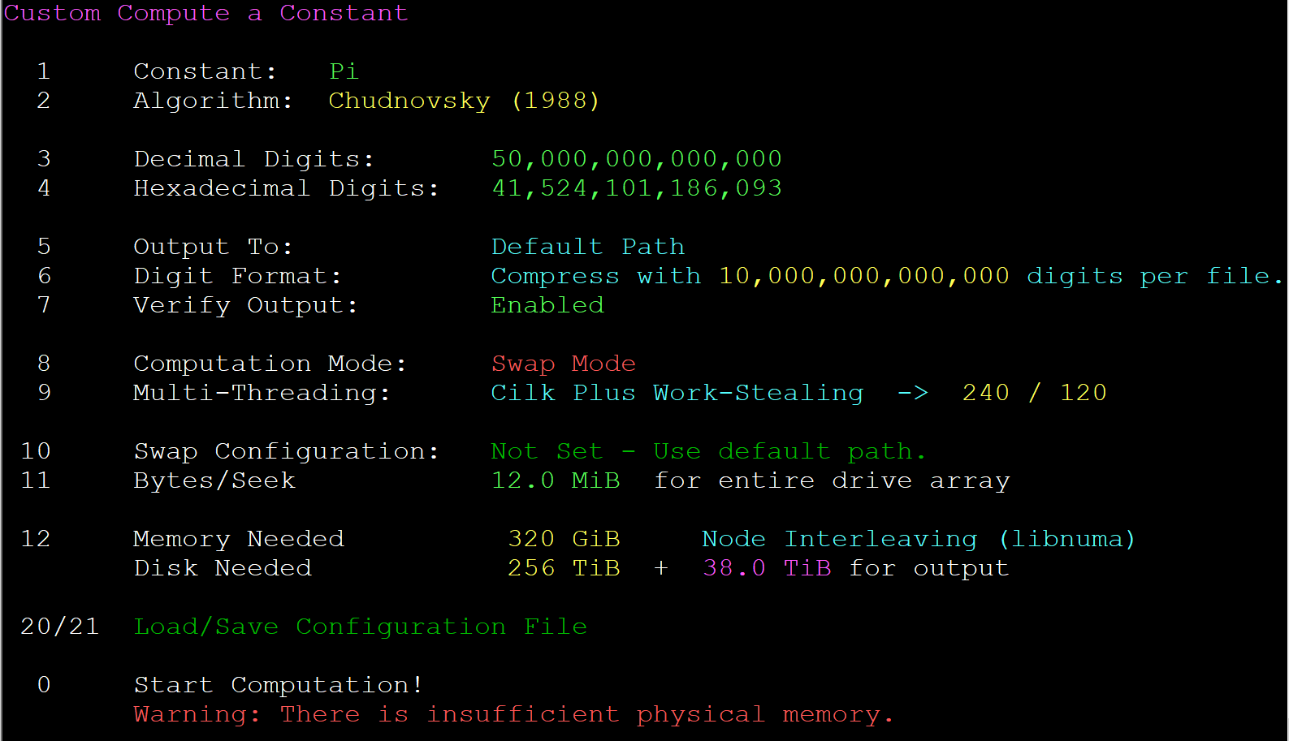
Task: Click the 'Default Path' output value
Action: [588, 247]
